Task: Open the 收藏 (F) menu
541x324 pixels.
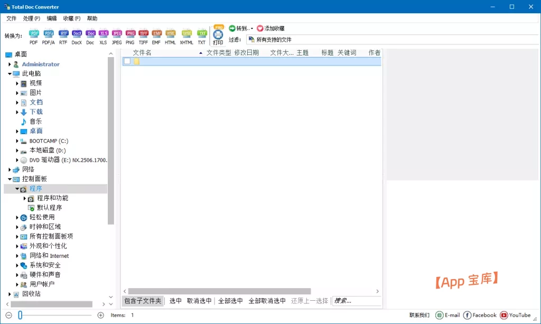Action: pyautogui.click(x=71, y=18)
